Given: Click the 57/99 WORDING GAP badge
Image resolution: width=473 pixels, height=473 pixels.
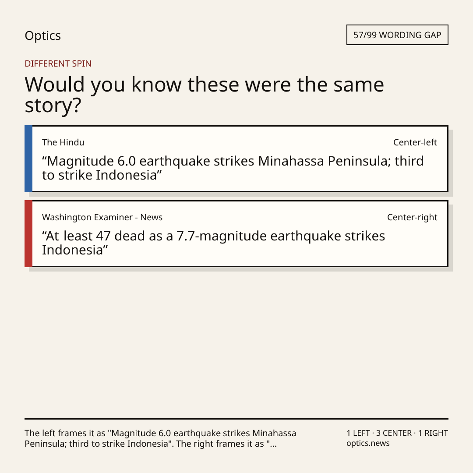Looking at the screenshot, I should (x=397, y=35).
